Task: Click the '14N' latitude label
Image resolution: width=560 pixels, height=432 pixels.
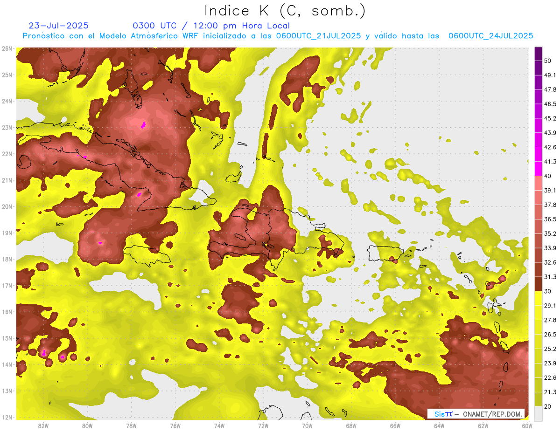Action: pyautogui.click(x=7, y=364)
